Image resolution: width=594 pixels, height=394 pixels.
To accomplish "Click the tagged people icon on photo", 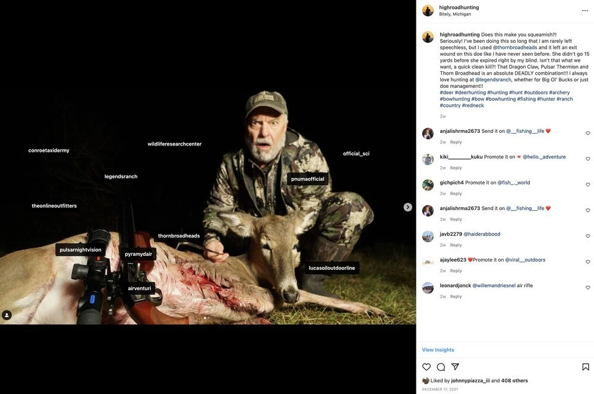I will pos(7,315).
